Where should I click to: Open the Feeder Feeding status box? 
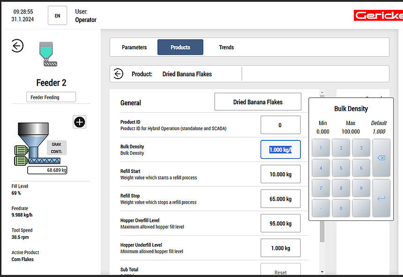click(51, 97)
